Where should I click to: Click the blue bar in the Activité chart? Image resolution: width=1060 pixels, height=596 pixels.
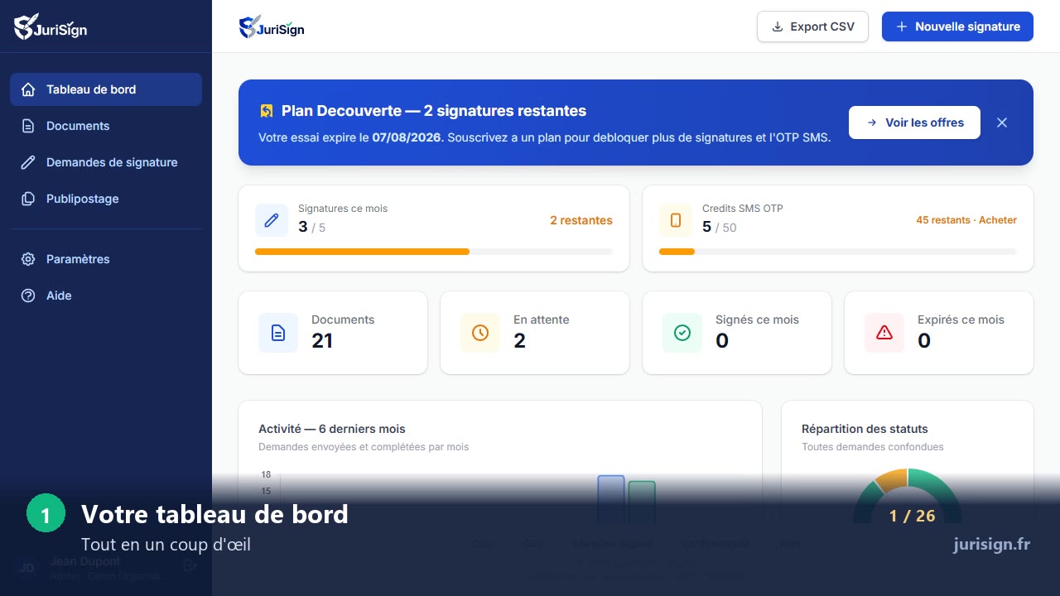[611, 499]
